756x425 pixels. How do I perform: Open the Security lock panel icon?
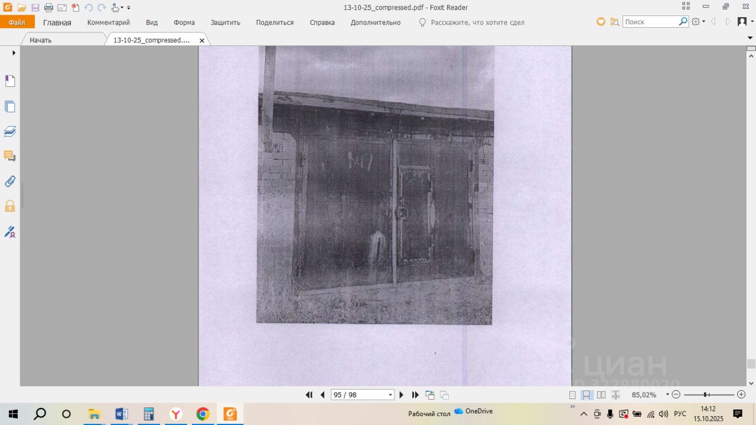[10, 206]
